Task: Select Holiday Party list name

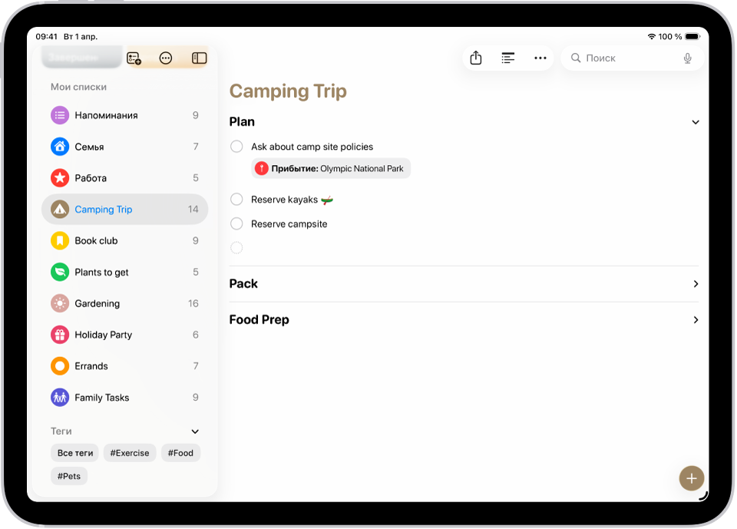Action: click(x=104, y=335)
